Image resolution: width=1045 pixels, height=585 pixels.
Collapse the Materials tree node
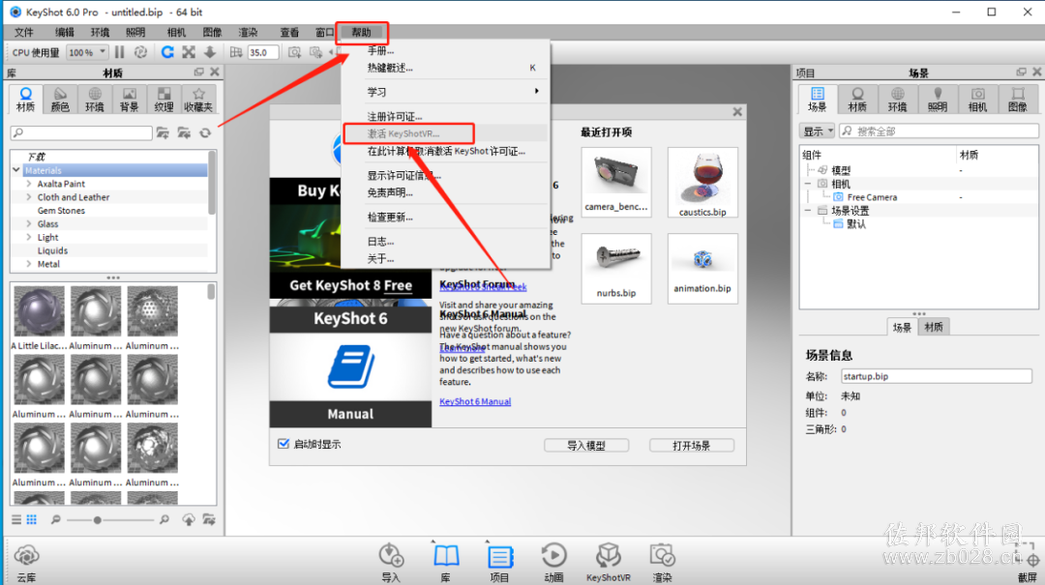click(x=16, y=170)
